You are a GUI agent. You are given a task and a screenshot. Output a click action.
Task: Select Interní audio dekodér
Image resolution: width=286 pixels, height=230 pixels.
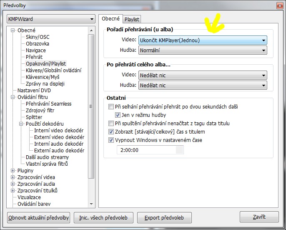[x=59, y=144]
